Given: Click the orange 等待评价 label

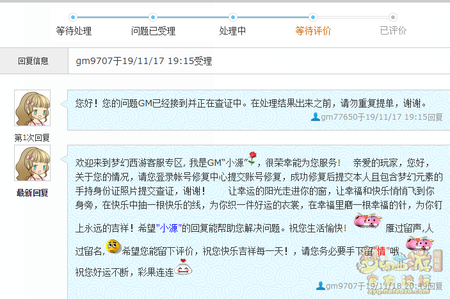Looking at the screenshot, I should pos(313,31).
